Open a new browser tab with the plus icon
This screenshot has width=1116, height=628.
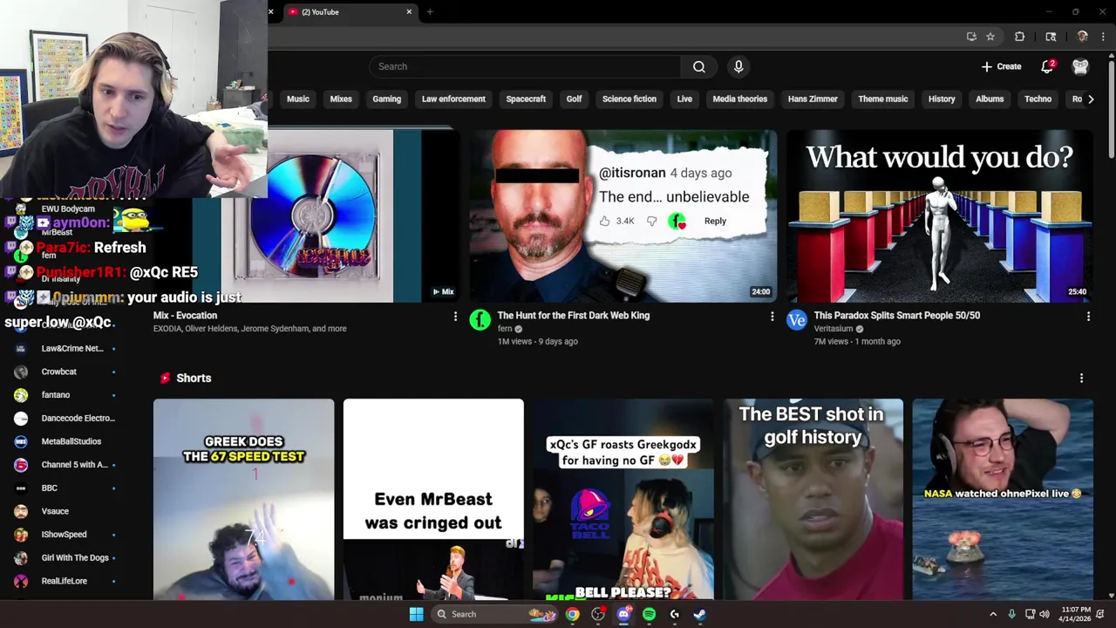pyautogui.click(x=430, y=12)
